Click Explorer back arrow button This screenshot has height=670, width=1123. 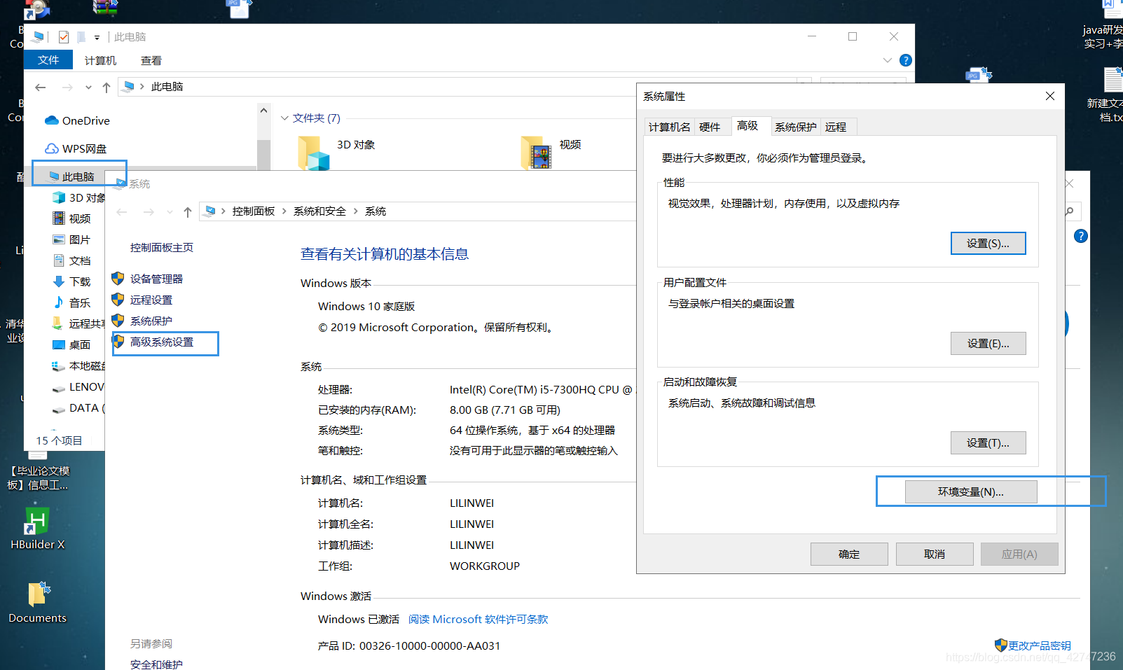pos(41,88)
